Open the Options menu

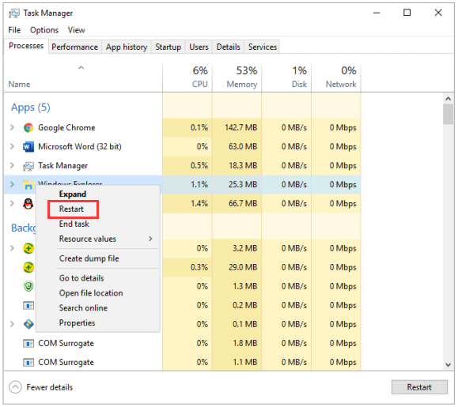pyautogui.click(x=44, y=30)
